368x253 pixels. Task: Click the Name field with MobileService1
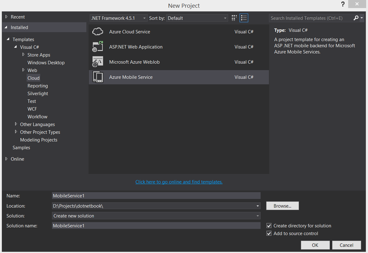(x=156, y=196)
